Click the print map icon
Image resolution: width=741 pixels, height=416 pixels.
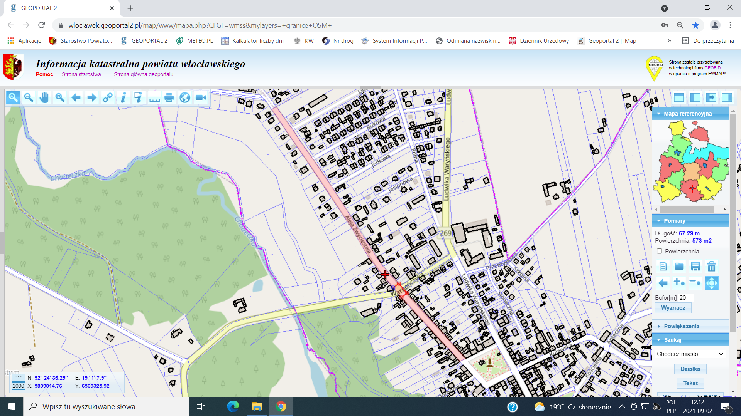click(x=169, y=98)
